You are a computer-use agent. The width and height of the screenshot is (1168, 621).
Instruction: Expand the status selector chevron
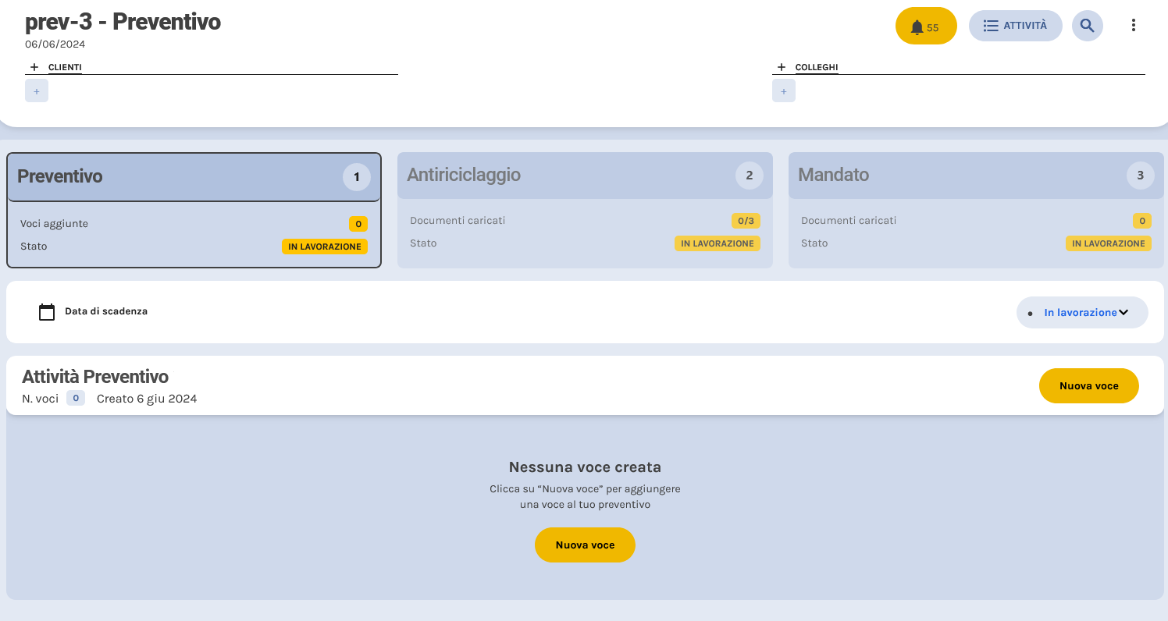click(1124, 312)
